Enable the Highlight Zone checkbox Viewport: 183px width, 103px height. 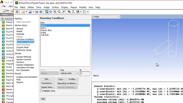41,91
